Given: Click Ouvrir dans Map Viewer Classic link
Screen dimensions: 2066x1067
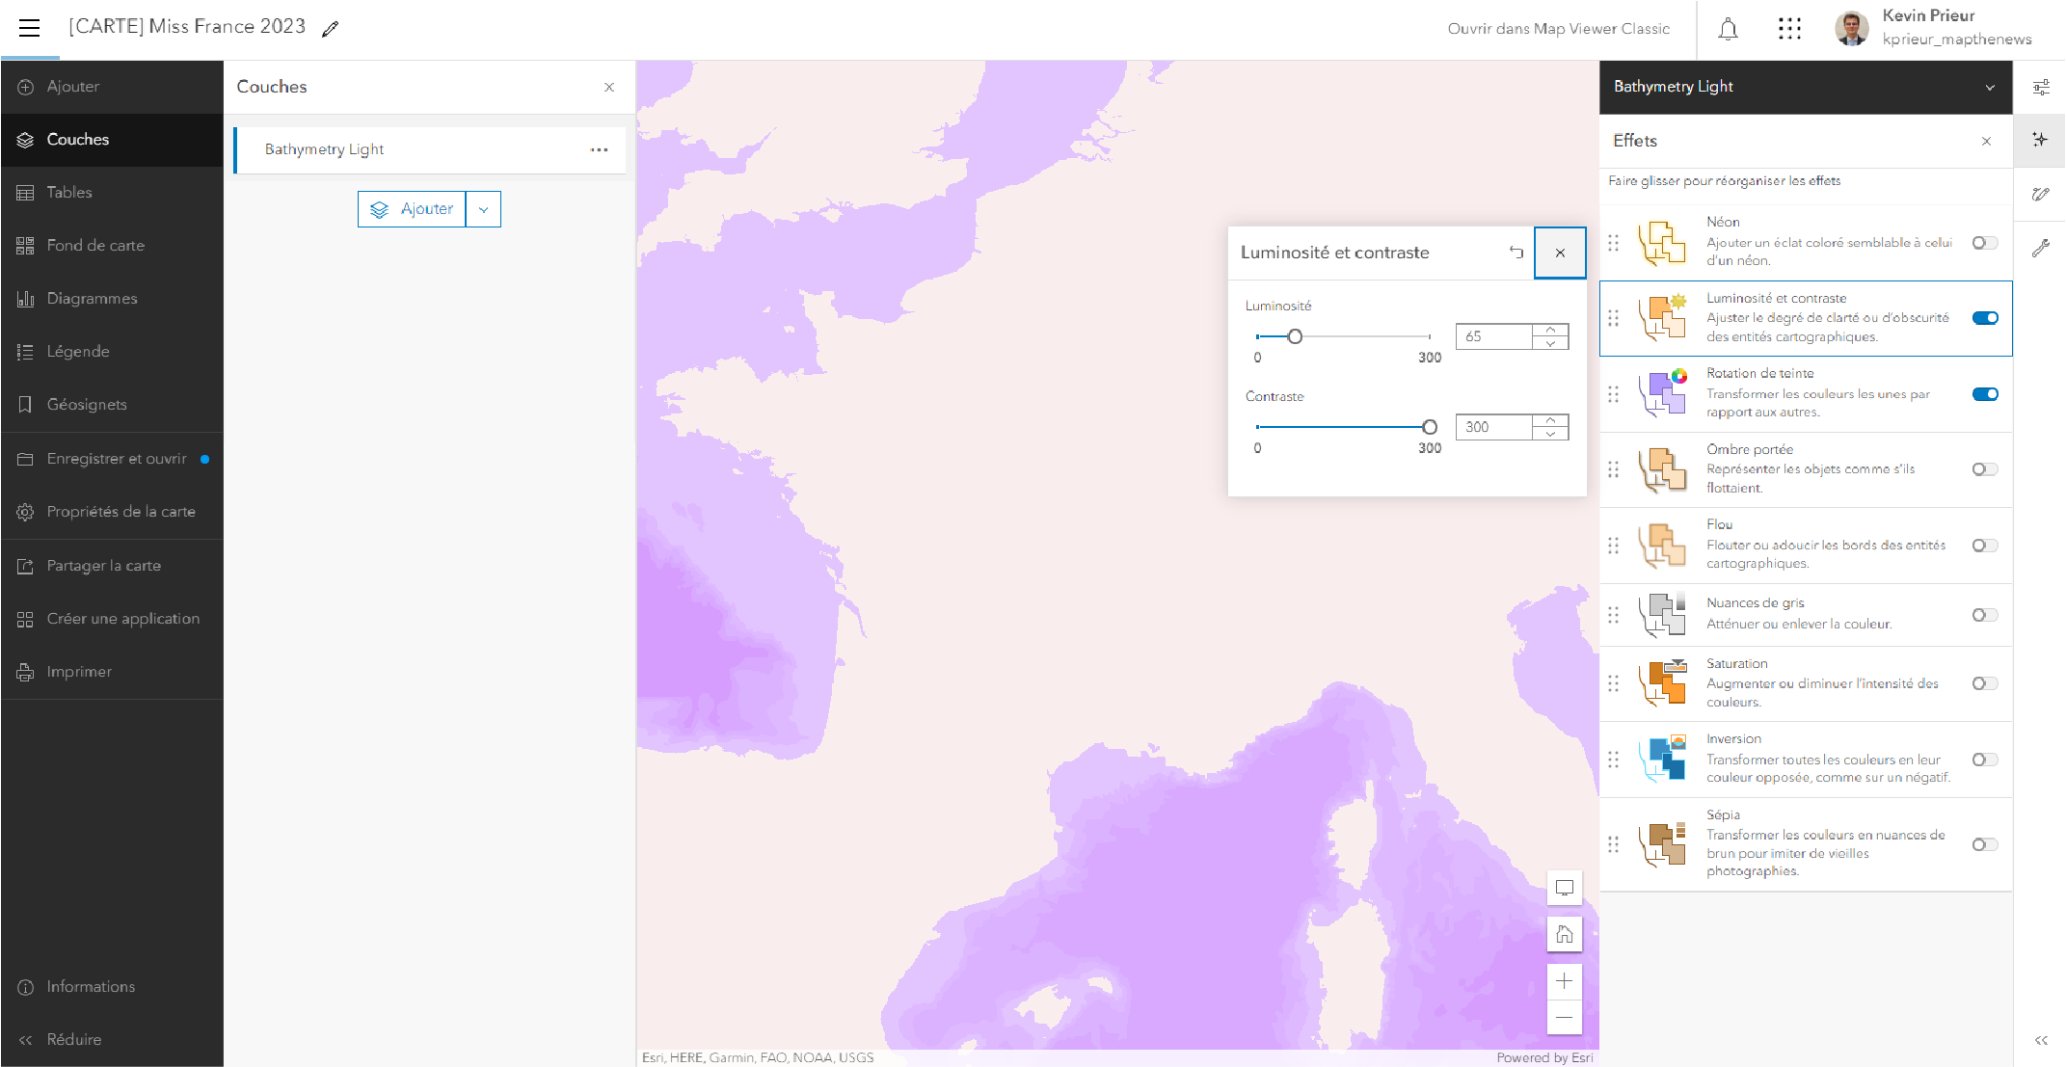Looking at the screenshot, I should 1558,29.
